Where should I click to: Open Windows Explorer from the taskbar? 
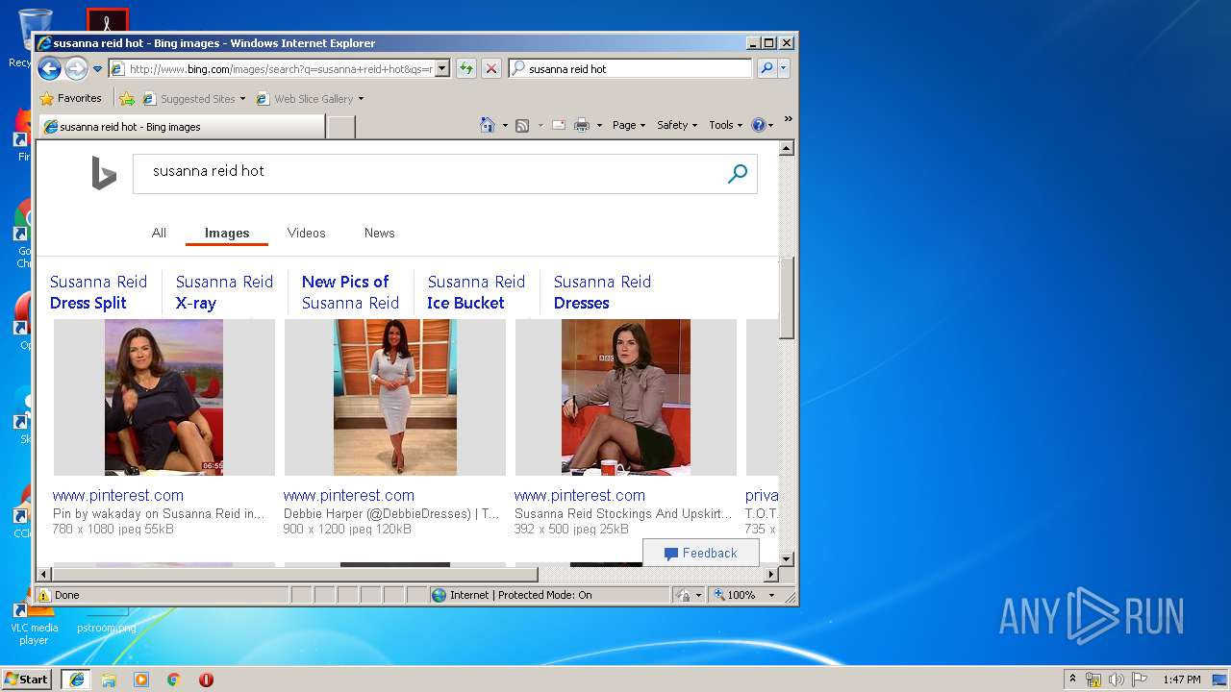(x=109, y=680)
